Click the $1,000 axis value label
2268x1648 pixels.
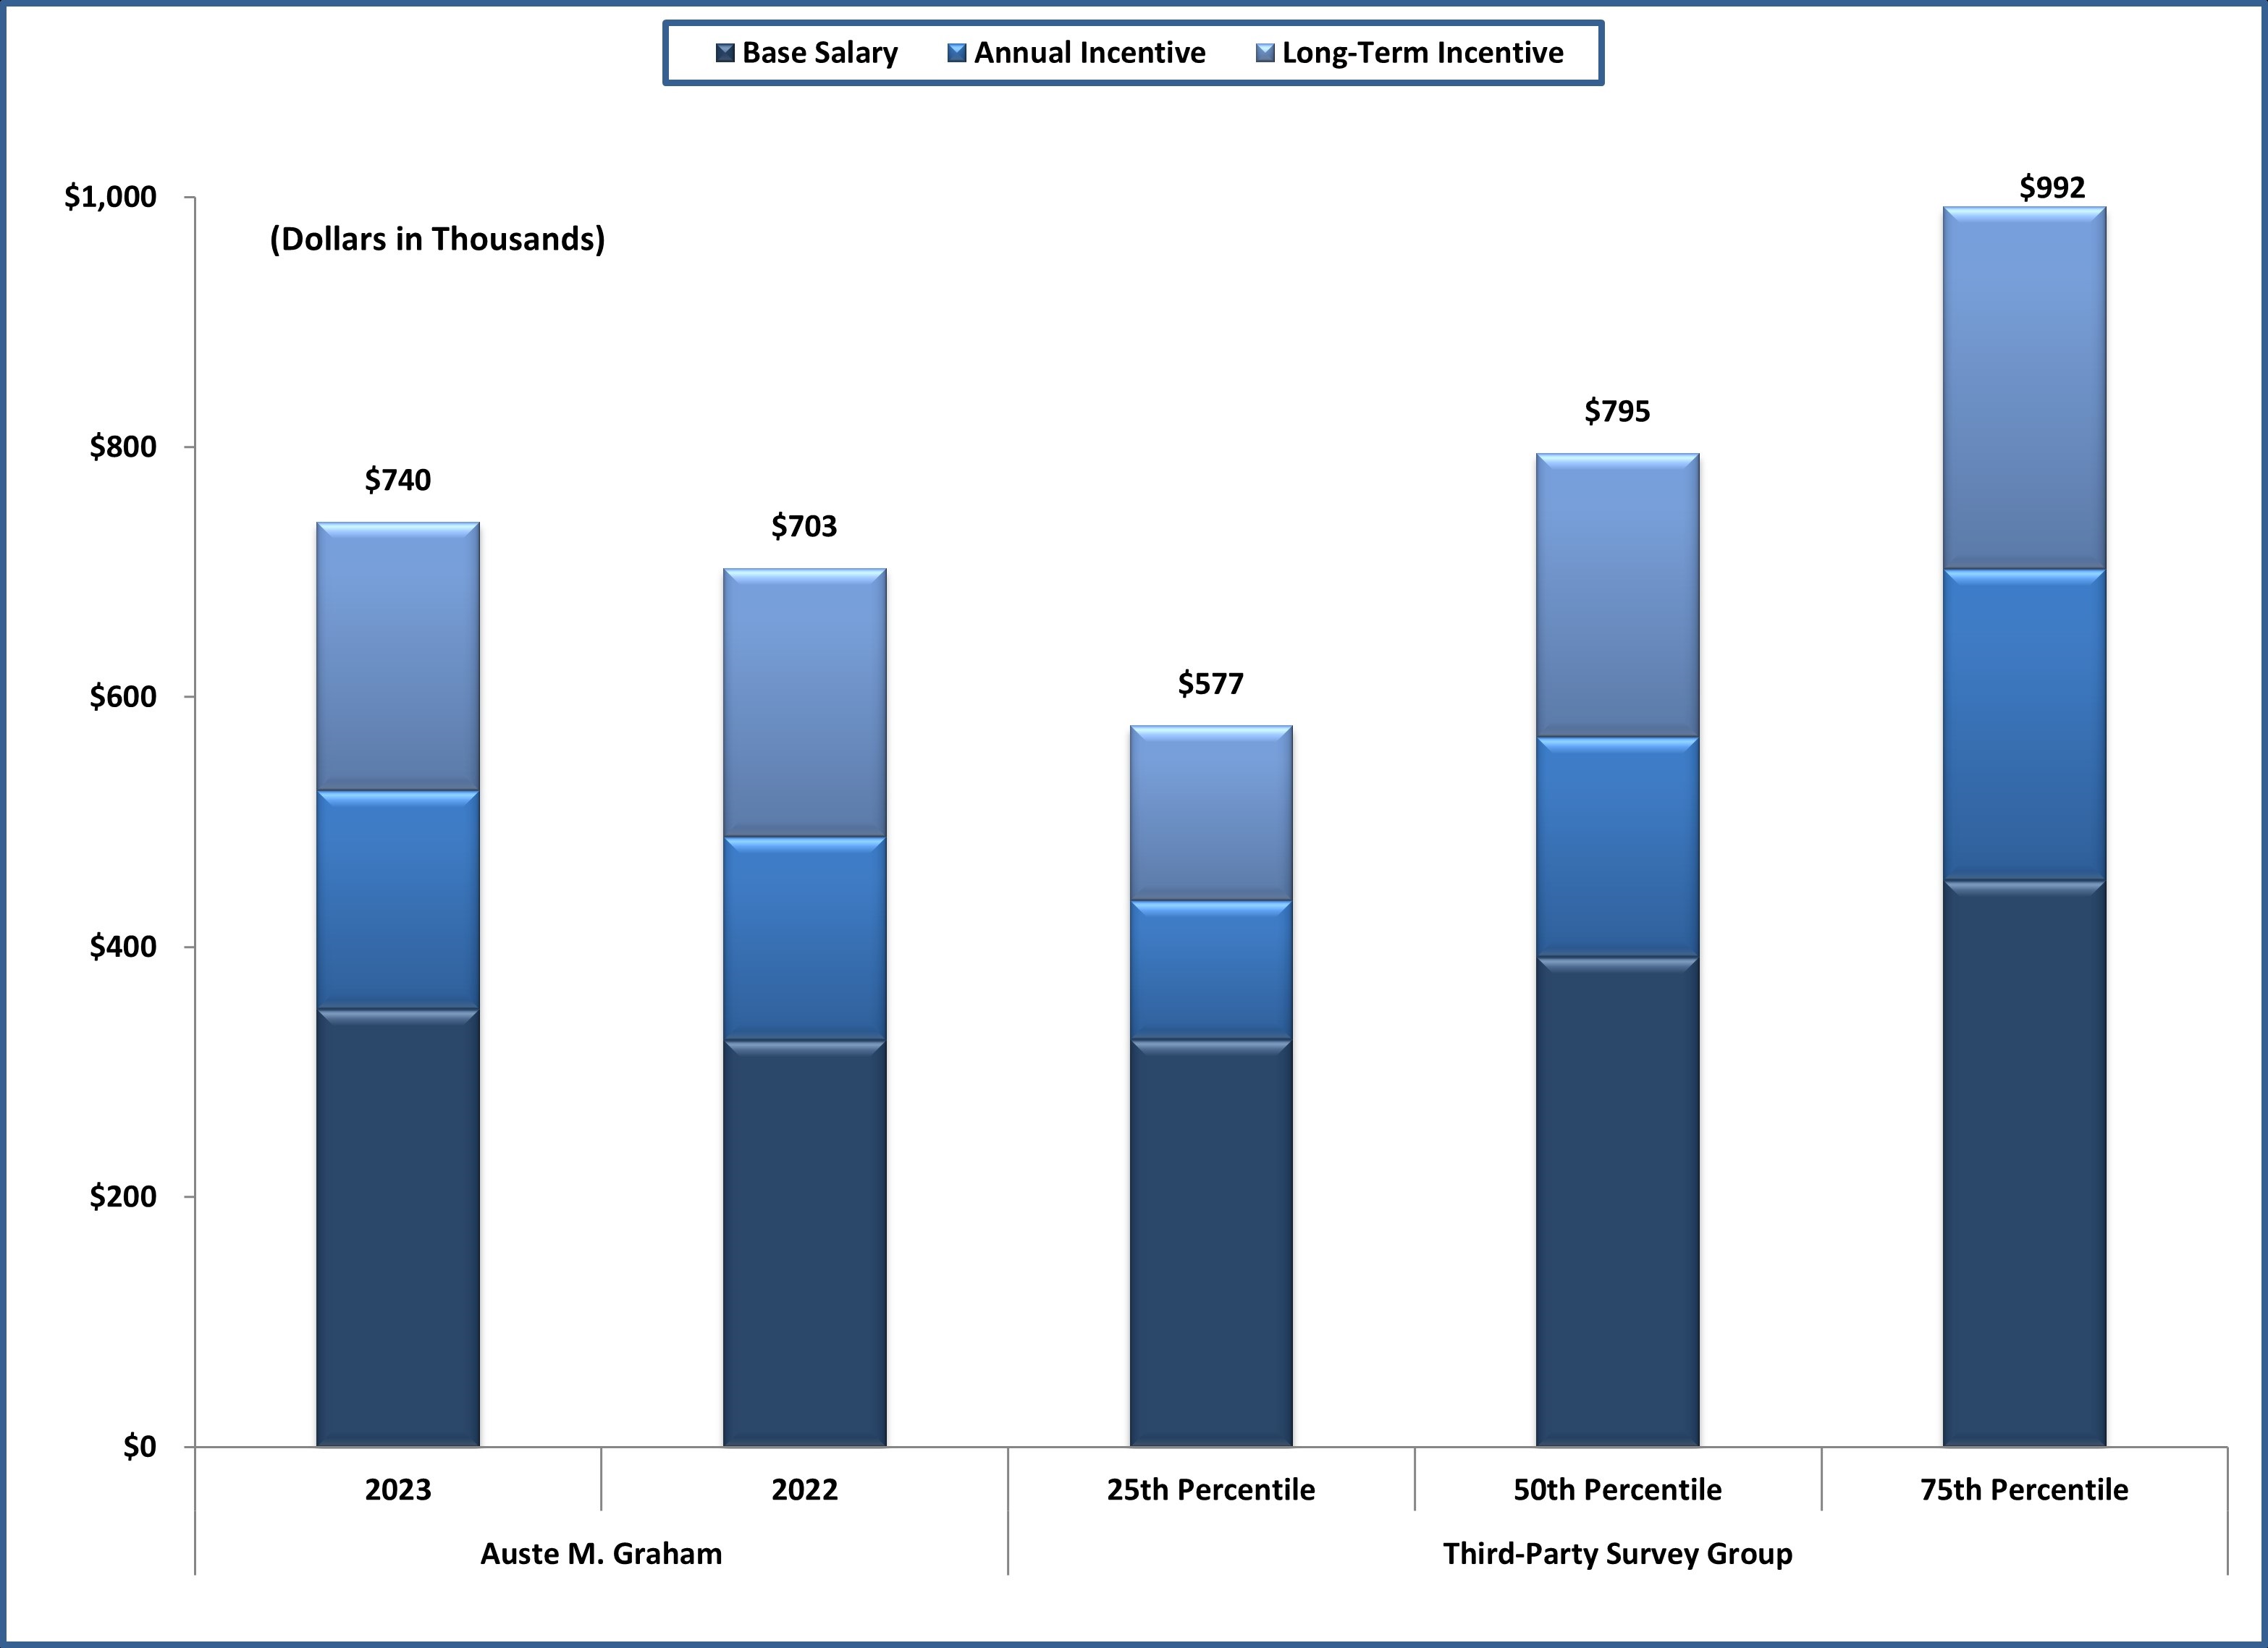click(x=110, y=197)
